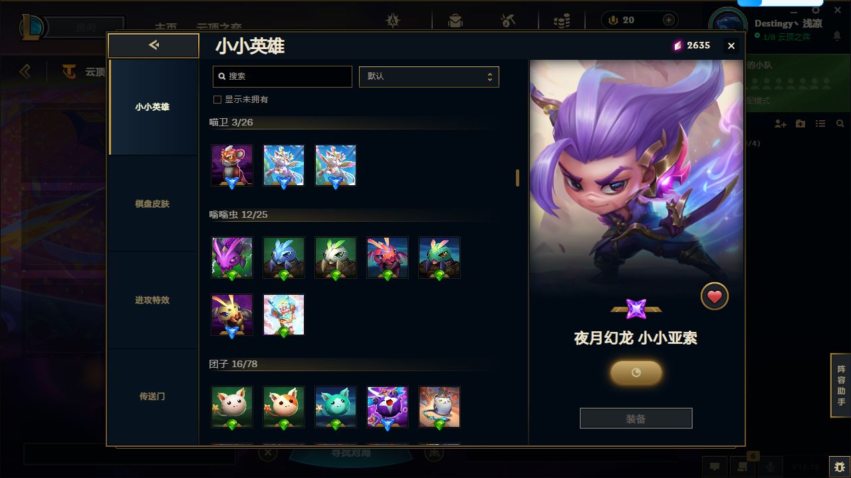Click the 搜索 input field
Viewport: 851px width, 478px height.
[x=283, y=76]
